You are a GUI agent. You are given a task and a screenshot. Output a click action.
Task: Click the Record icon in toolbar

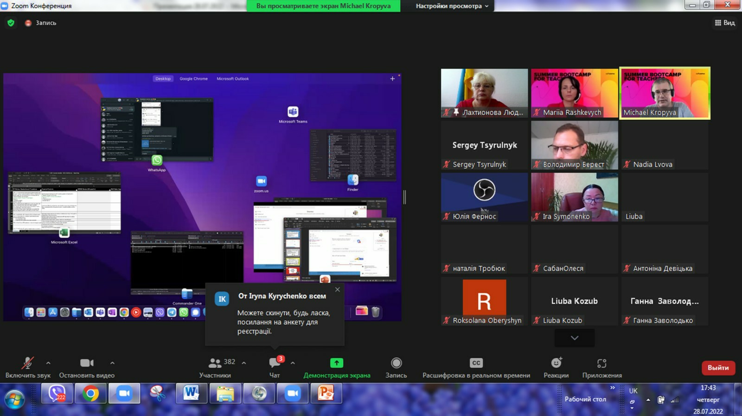tap(396, 363)
